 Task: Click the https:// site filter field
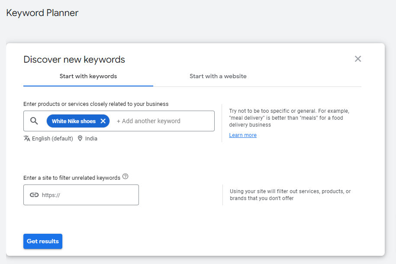[x=81, y=195]
